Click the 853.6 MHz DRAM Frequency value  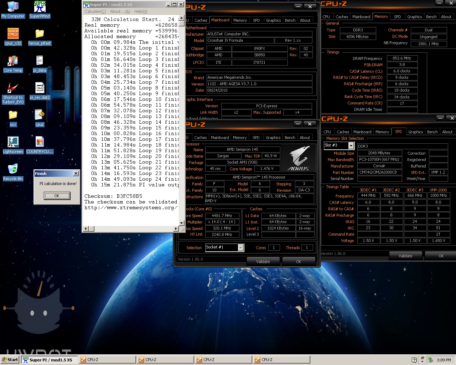point(402,58)
